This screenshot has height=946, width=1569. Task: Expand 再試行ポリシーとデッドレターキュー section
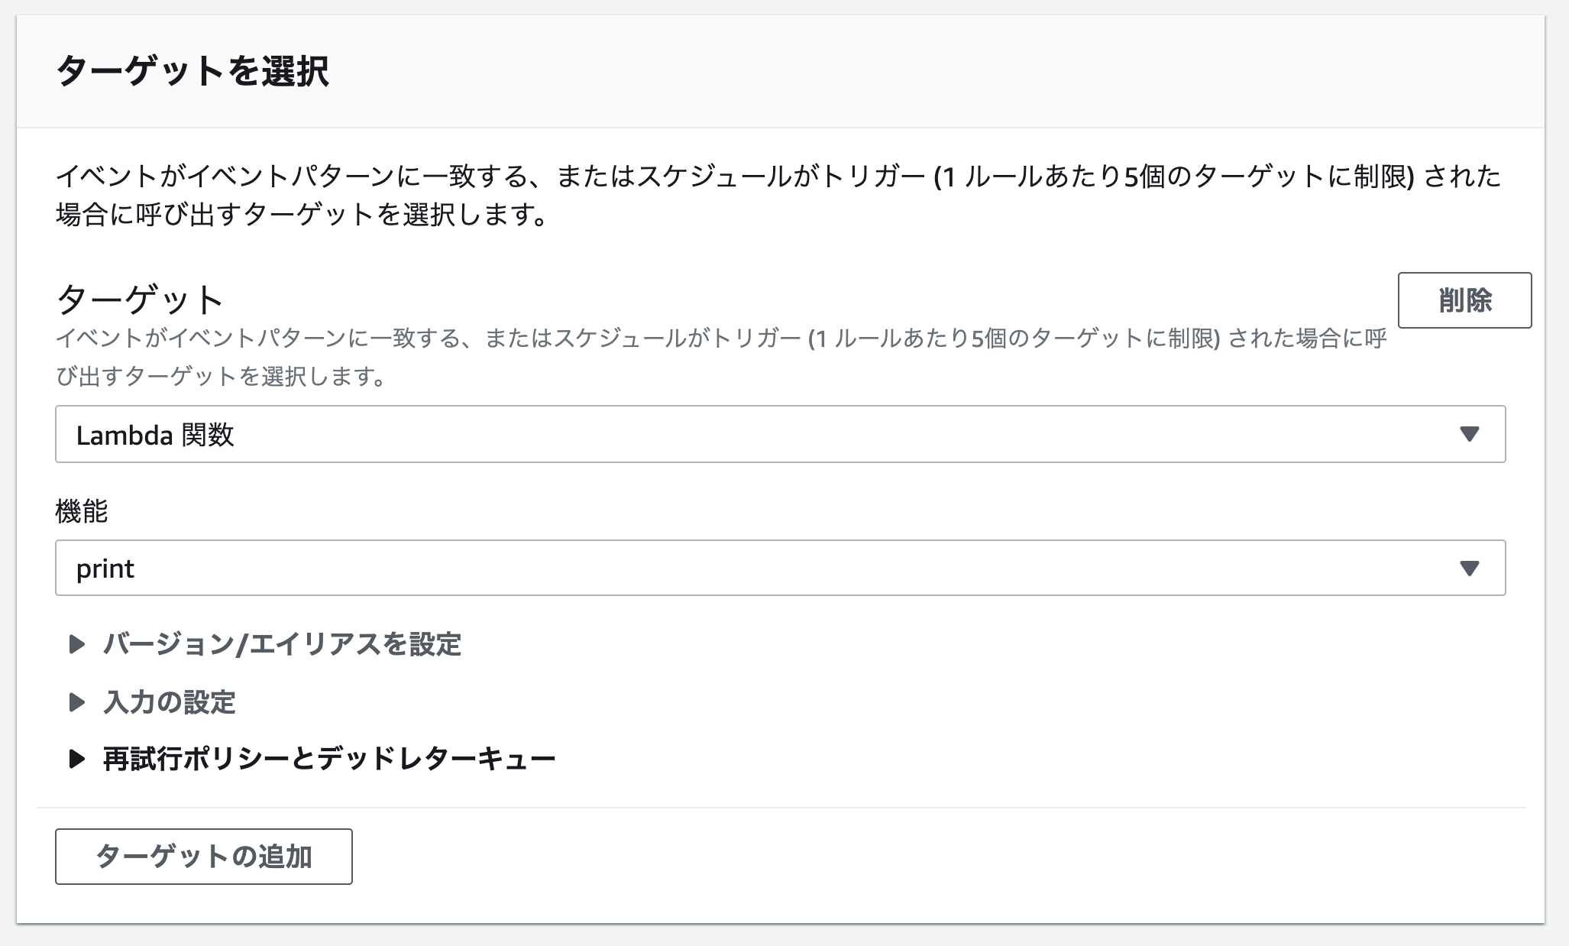pos(328,759)
